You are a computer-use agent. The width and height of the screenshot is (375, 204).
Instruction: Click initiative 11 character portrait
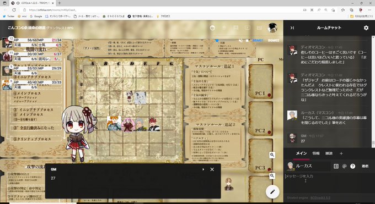click(7, 57)
